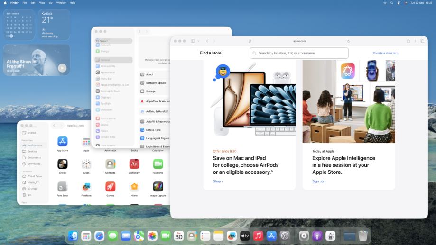Open Home app in Finder window
The image size is (436, 245).
(x=134, y=187)
